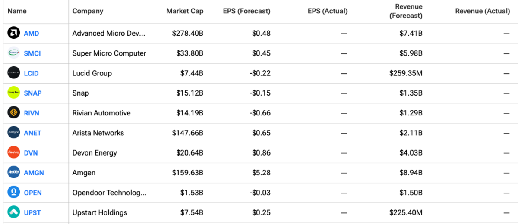Click the Rivian Automotive logo icon

tap(14, 113)
